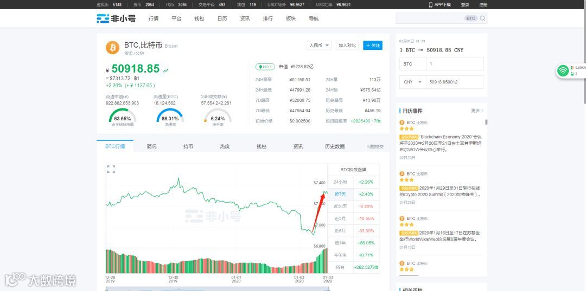The height and width of the screenshot is (291, 586).
Task: Click the 问题提交 link
Action: click(375, 147)
